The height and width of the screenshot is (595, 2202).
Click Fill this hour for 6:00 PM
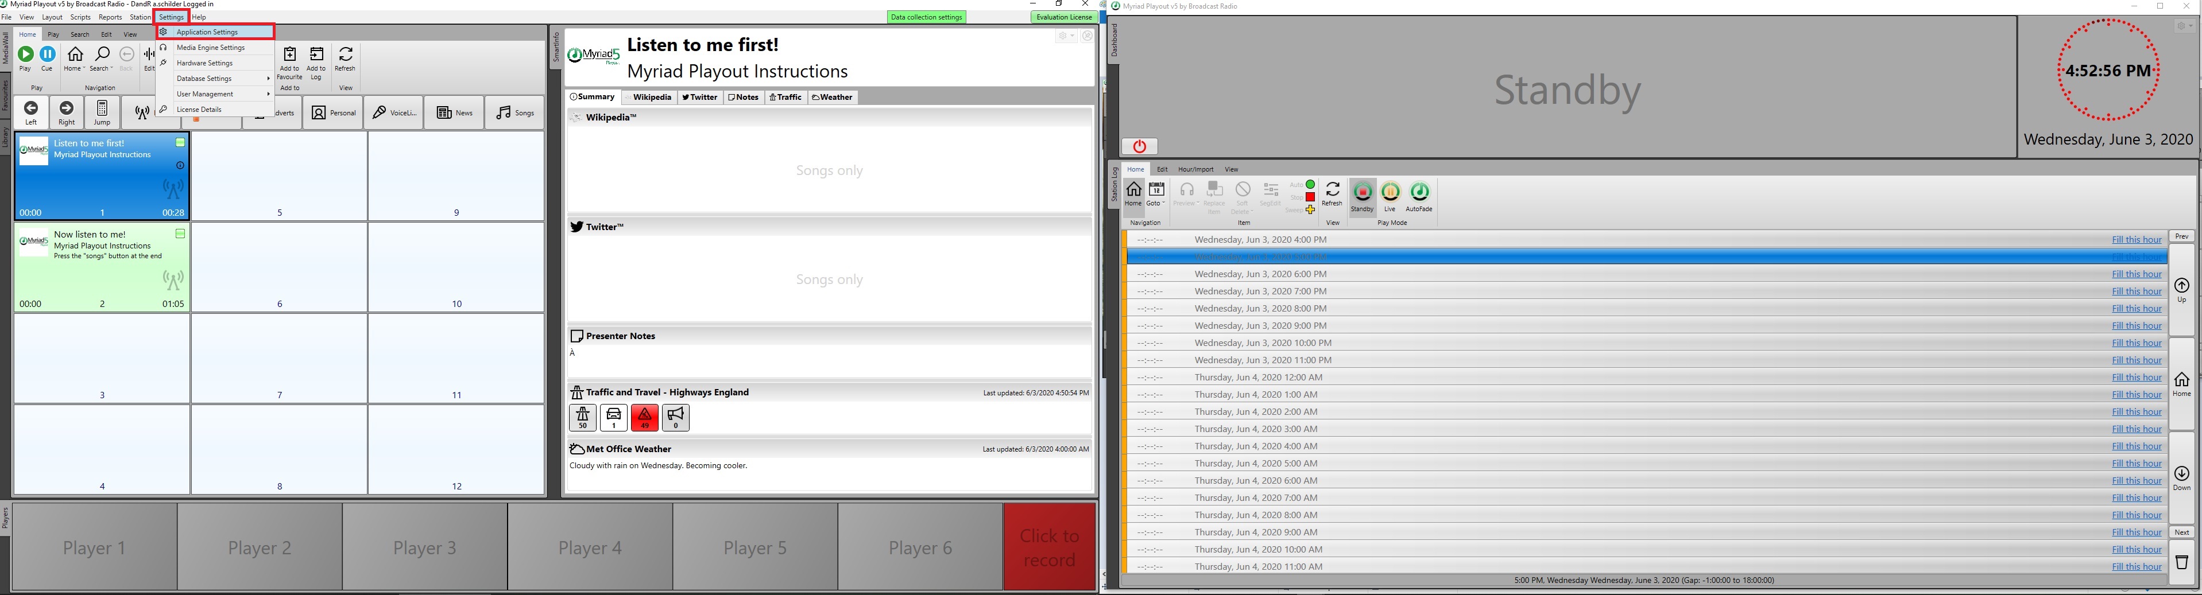tap(2136, 274)
